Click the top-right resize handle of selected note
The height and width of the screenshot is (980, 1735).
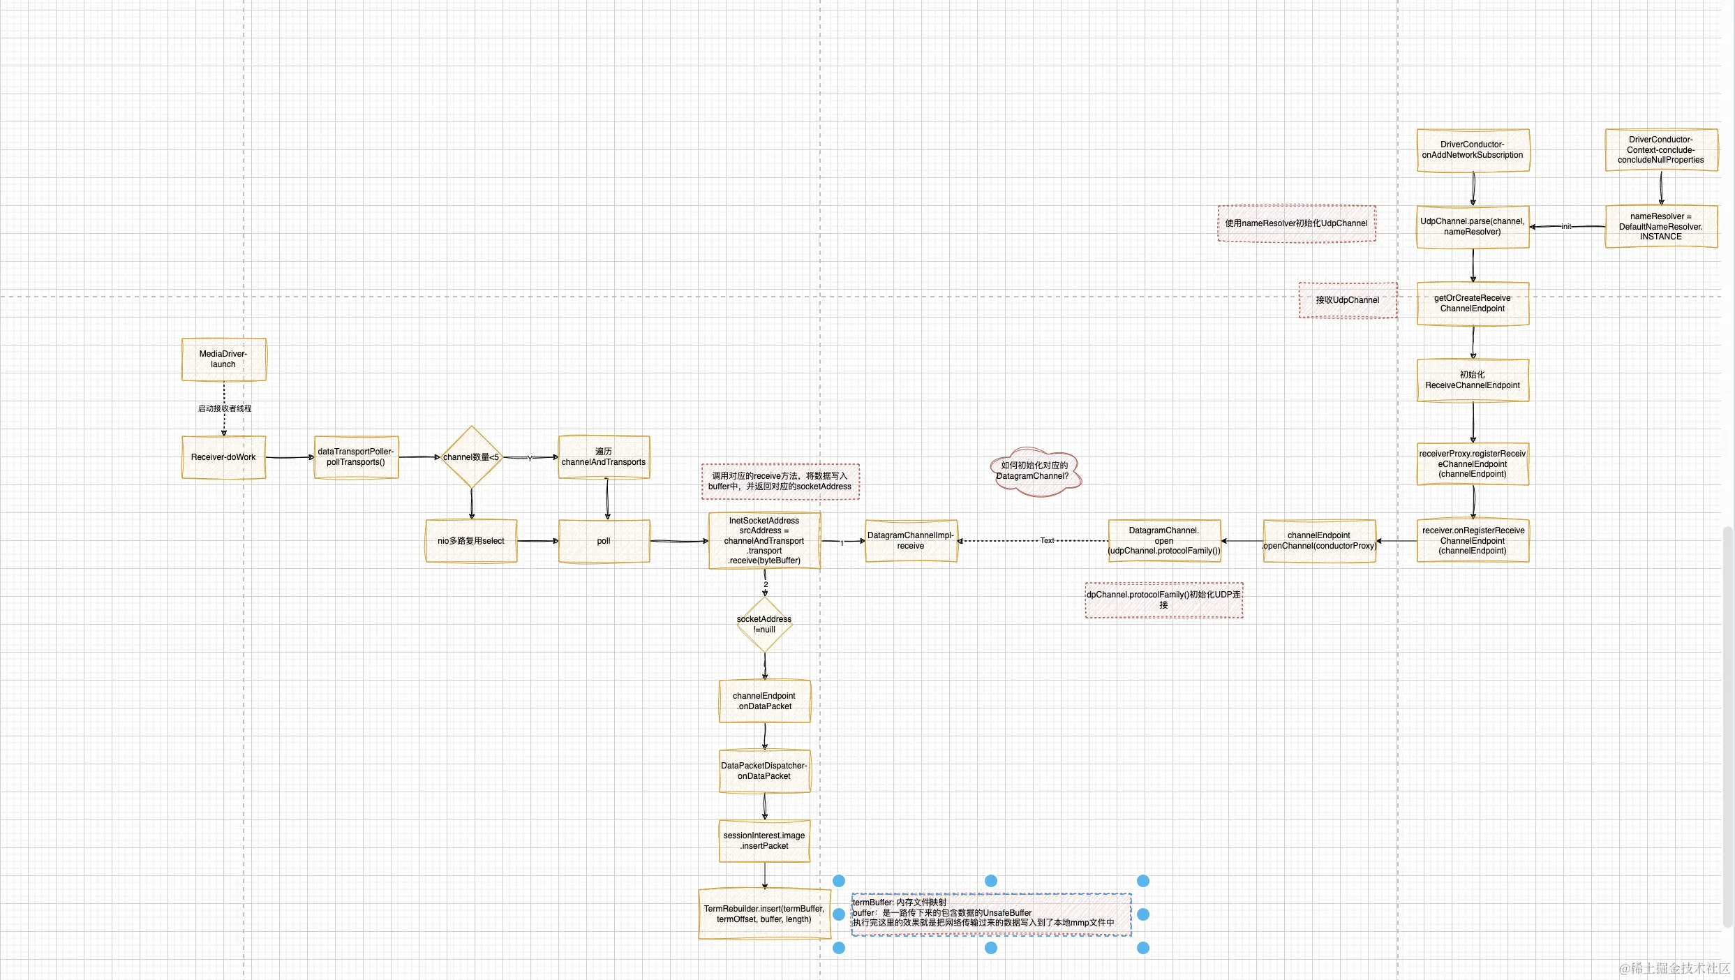point(1143,881)
